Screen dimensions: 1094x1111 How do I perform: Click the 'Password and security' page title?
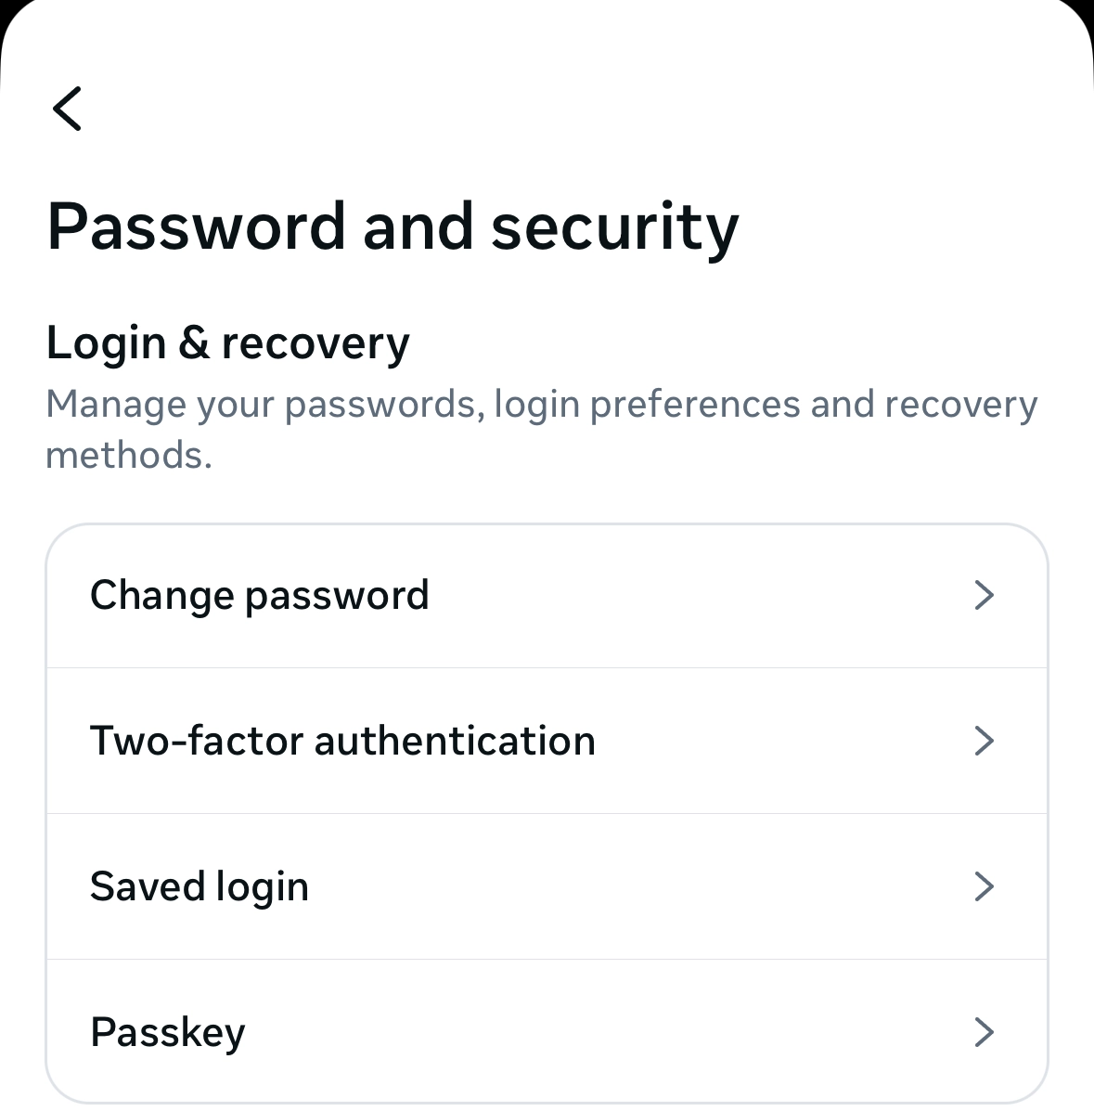[x=393, y=226]
